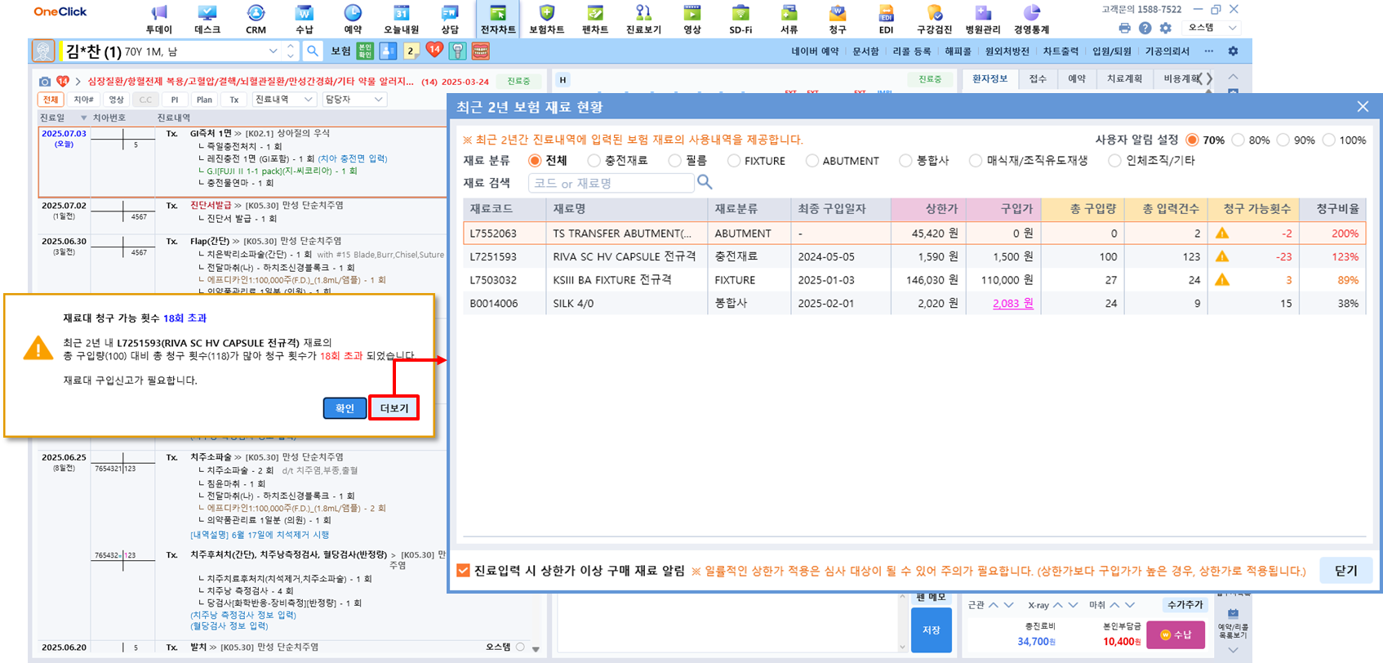1383x663 pixels.
Task: Expand the 진료내역 dropdown filter
Action: [283, 100]
